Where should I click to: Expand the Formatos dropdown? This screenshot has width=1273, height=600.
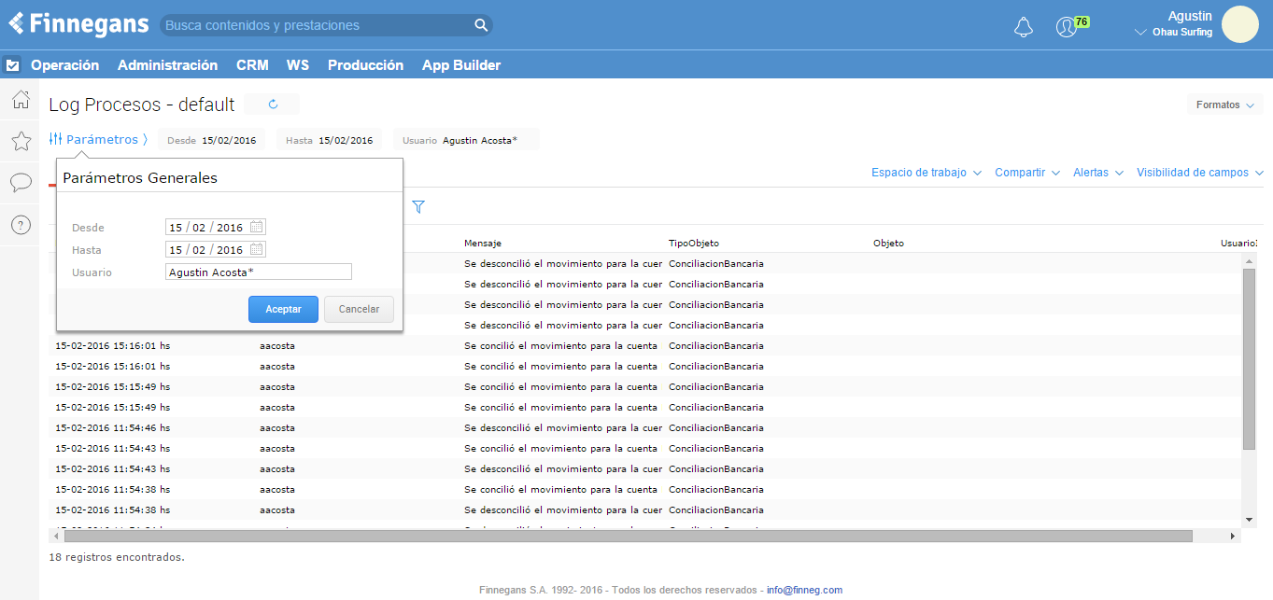click(x=1224, y=105)
